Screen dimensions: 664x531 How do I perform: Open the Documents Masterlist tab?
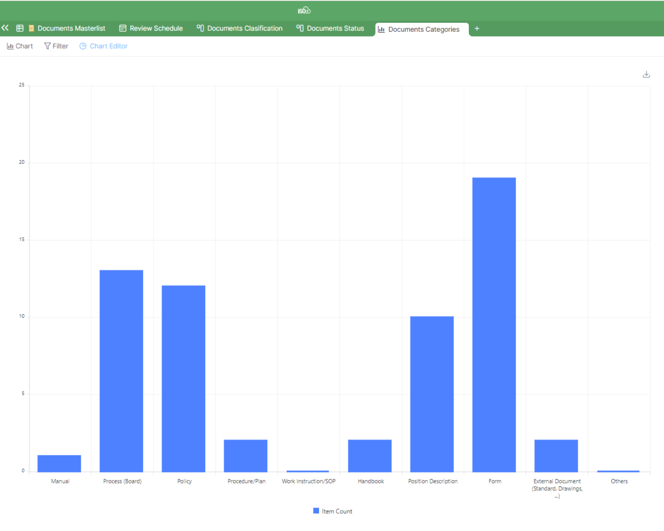71,28
